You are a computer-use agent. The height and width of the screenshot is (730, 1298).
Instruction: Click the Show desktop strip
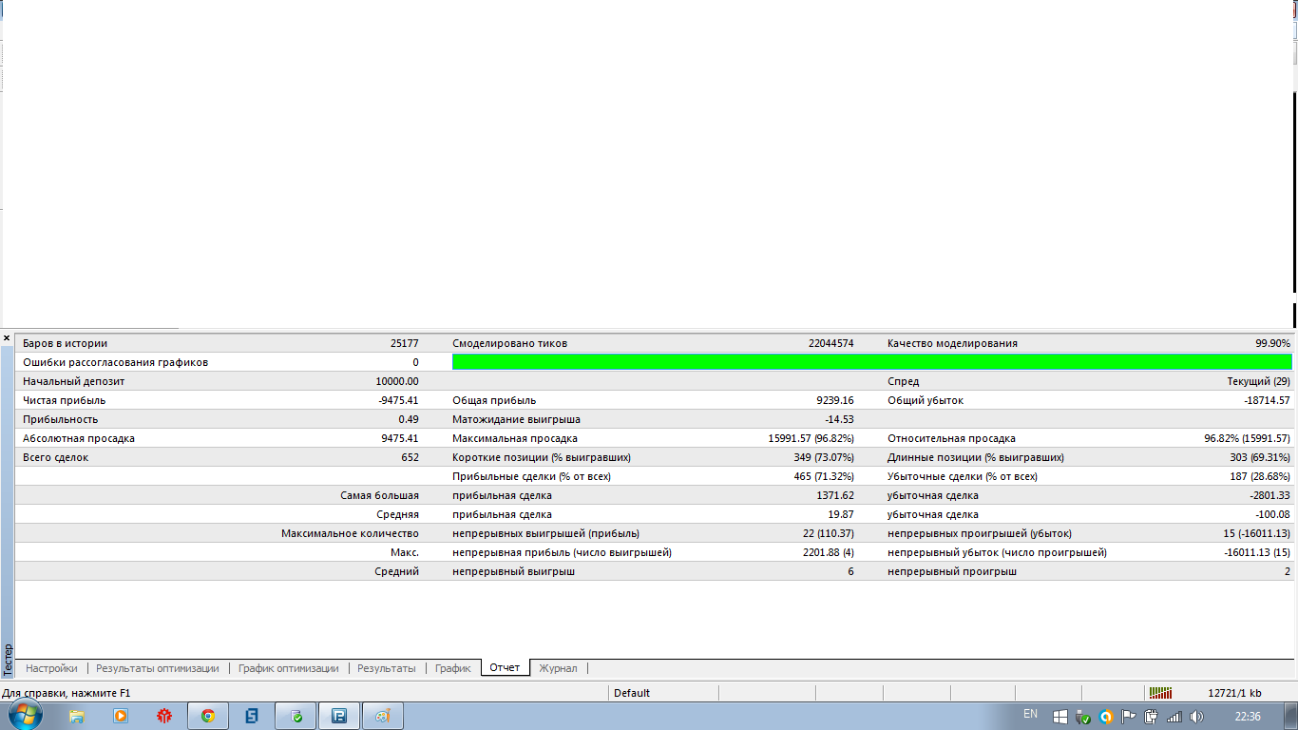1291,716
